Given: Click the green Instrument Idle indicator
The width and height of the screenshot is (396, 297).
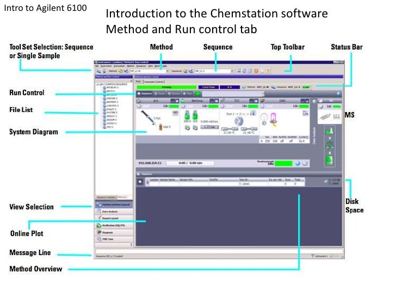Looking at the screenshot, I should tap(283, 163).
